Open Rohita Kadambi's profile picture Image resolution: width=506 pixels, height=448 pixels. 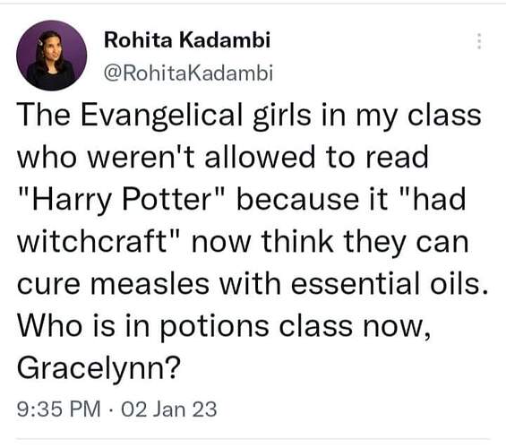click(52, 56)
